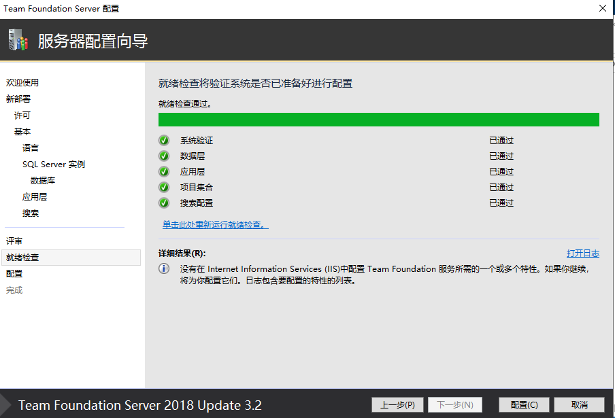Click the 系统验证 check label
The width and height of the screenshot is (615, 418).
point(197,140)
